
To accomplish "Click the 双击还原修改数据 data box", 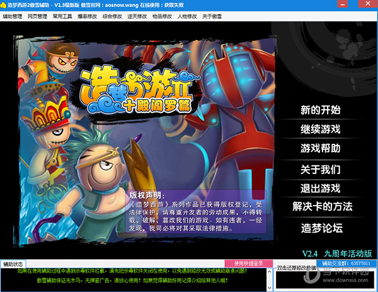I will coord(325,280).
